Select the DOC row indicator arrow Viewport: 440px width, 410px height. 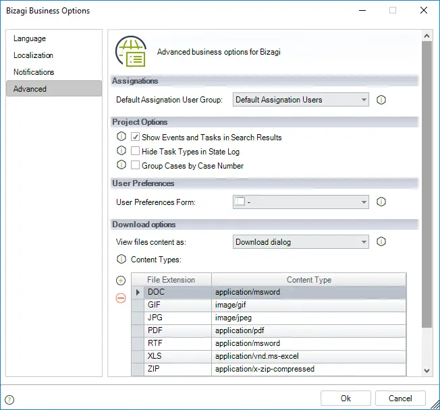pyautogui.click(x=138, y=292)
